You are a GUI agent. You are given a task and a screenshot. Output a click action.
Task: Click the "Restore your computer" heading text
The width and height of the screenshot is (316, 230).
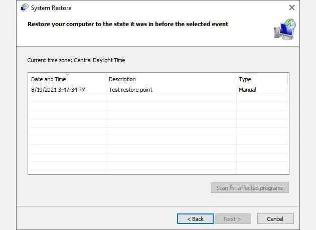127,24
